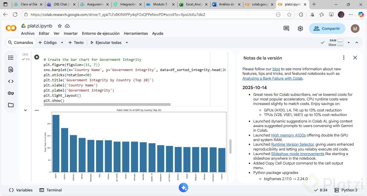Open the code snippets sidebar icon

[x=11, y=81]
